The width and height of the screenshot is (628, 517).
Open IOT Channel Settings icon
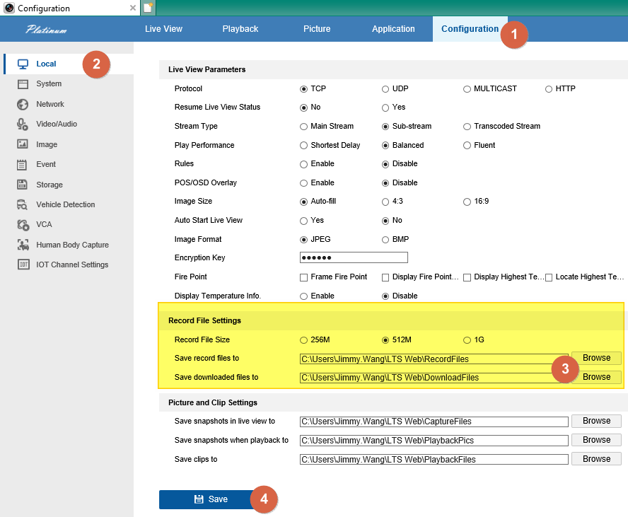click(x=23, y=265)
